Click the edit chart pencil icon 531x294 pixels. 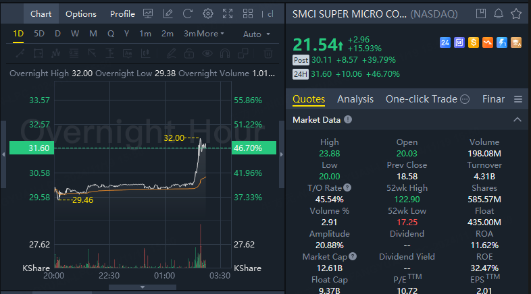pos(168,14)
